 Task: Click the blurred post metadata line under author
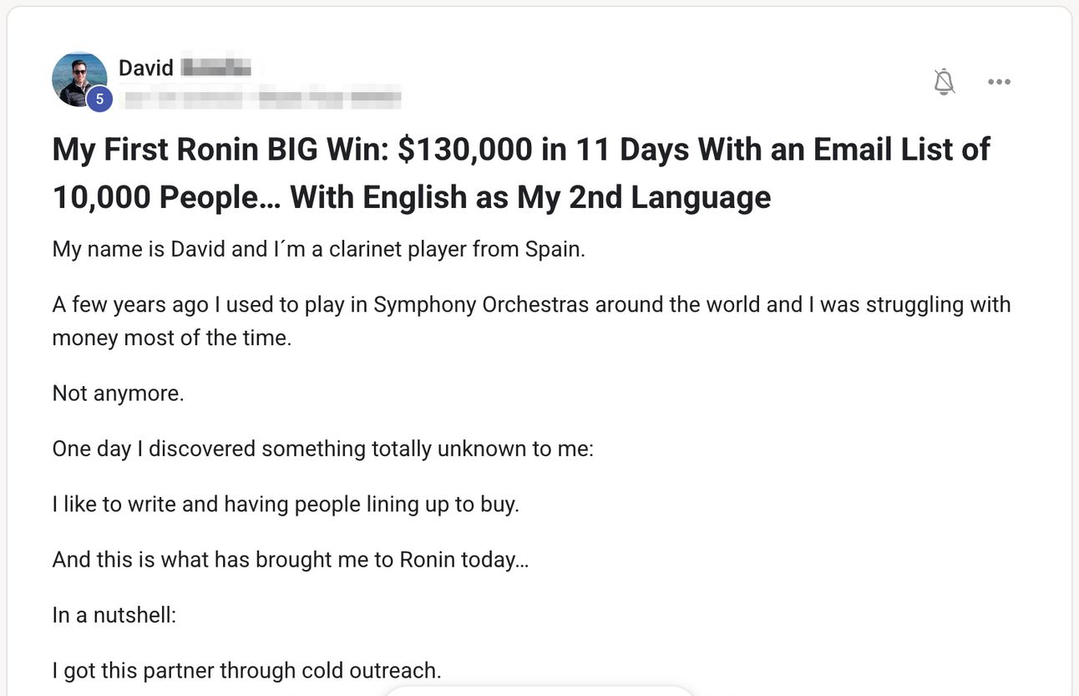pos(261,99)
